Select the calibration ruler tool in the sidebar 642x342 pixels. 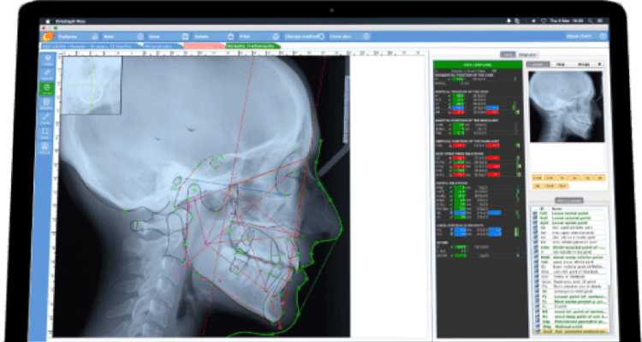coord(47,74)
